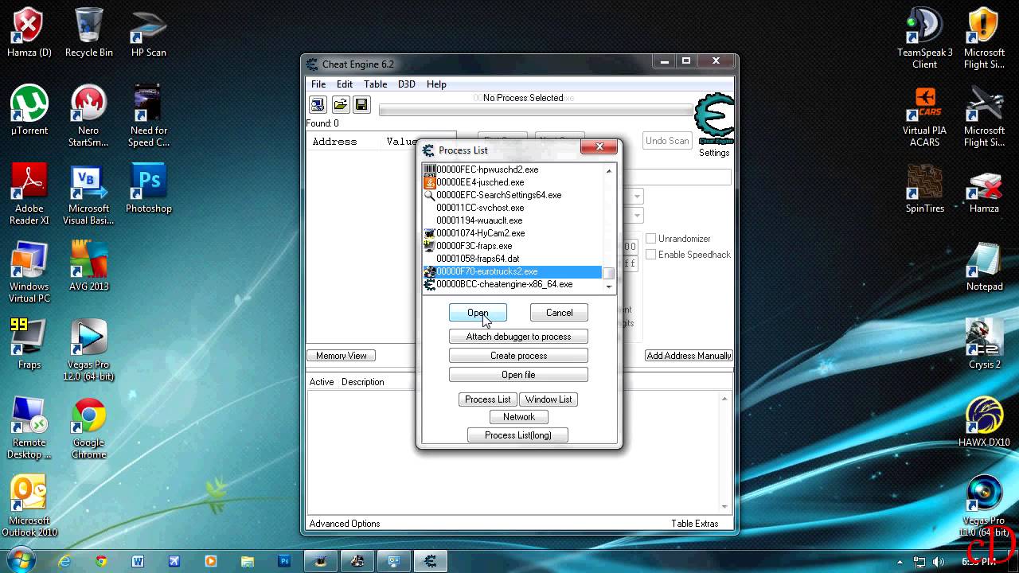Open the Need for Speed desktop icon
Image resolution: width=1019 pixels, height=573 pixels.
coord(149,116)
